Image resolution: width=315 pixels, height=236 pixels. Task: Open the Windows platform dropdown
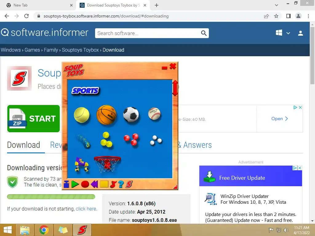coord(283,33)
